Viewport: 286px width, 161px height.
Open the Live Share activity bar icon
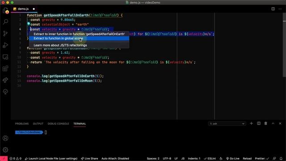tap(5, 80)
